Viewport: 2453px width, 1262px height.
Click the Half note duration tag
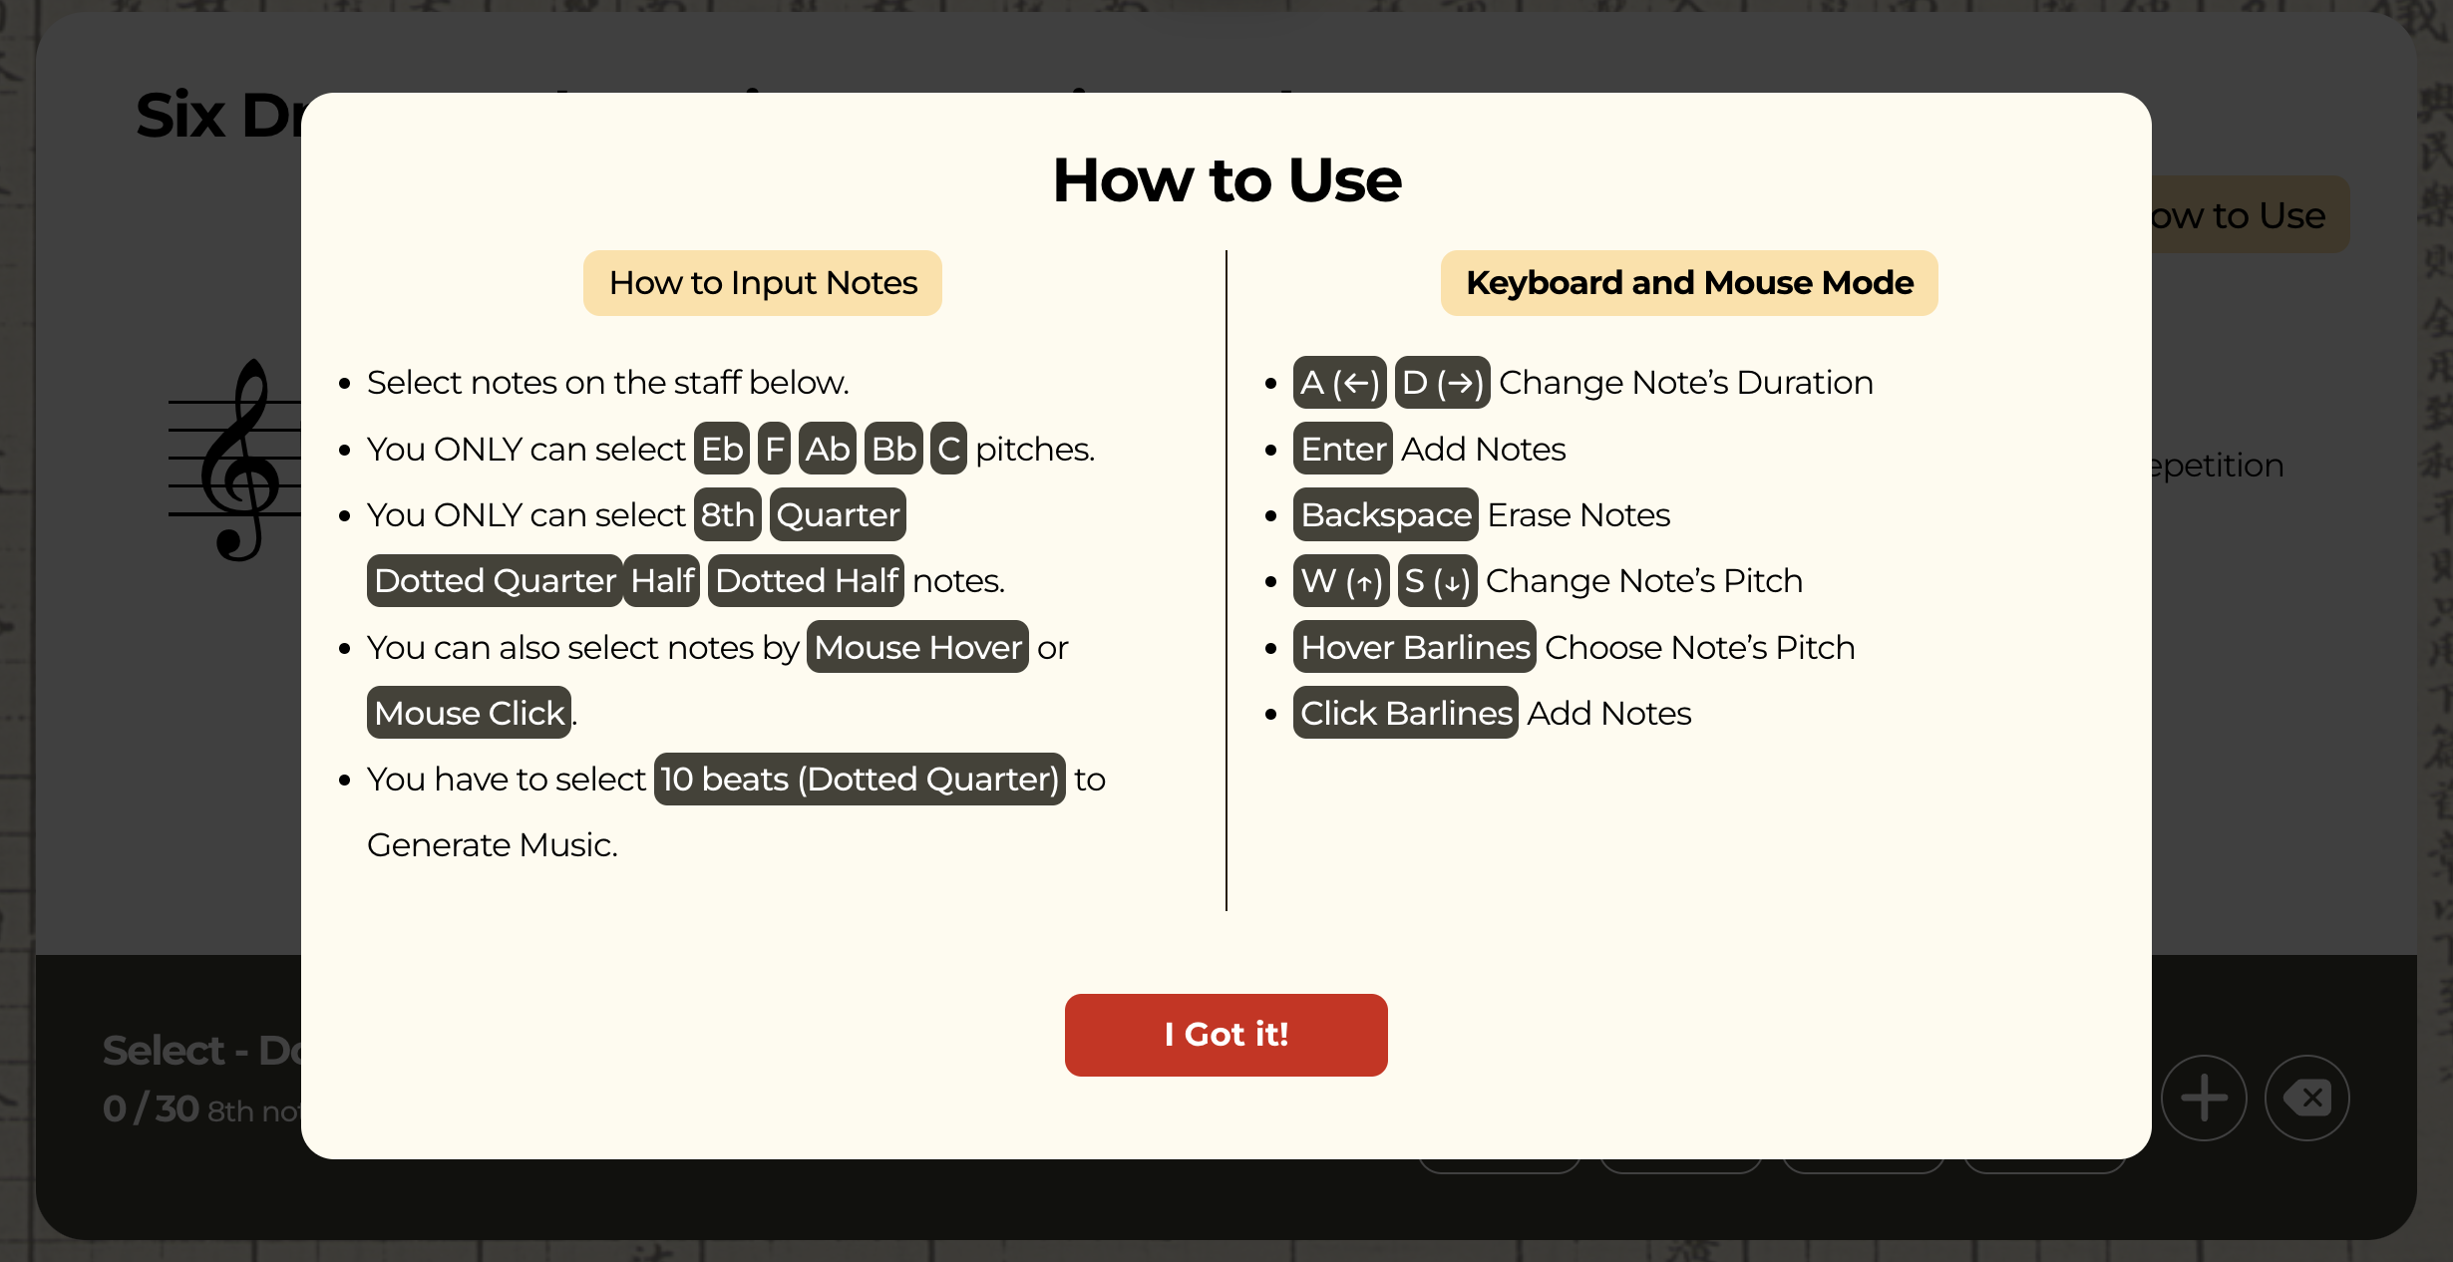tap(662, 580)
